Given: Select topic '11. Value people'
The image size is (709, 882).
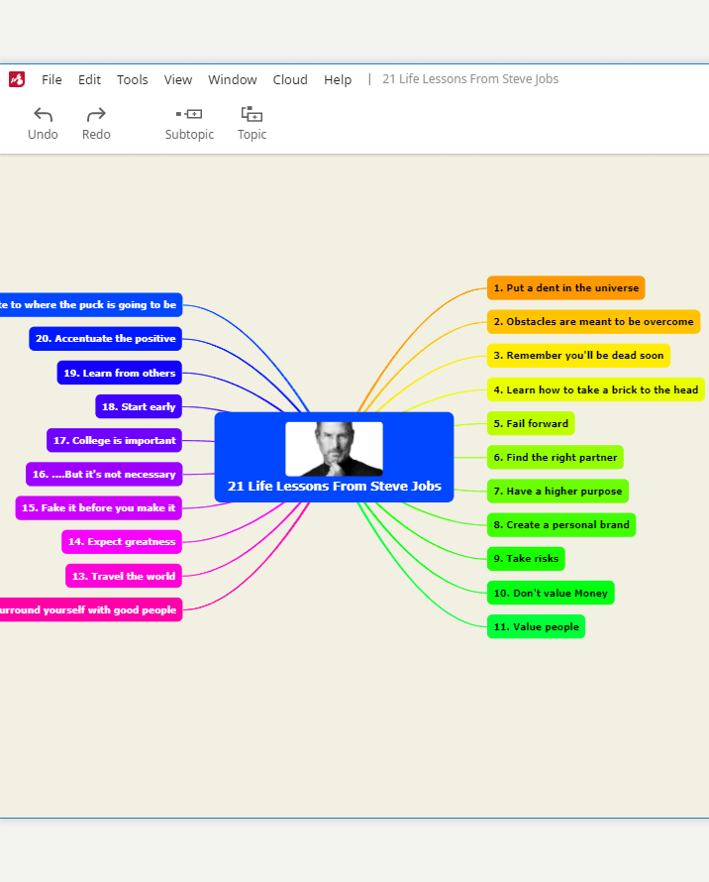Looking at the screenshot, I should (x=537, y=626).
